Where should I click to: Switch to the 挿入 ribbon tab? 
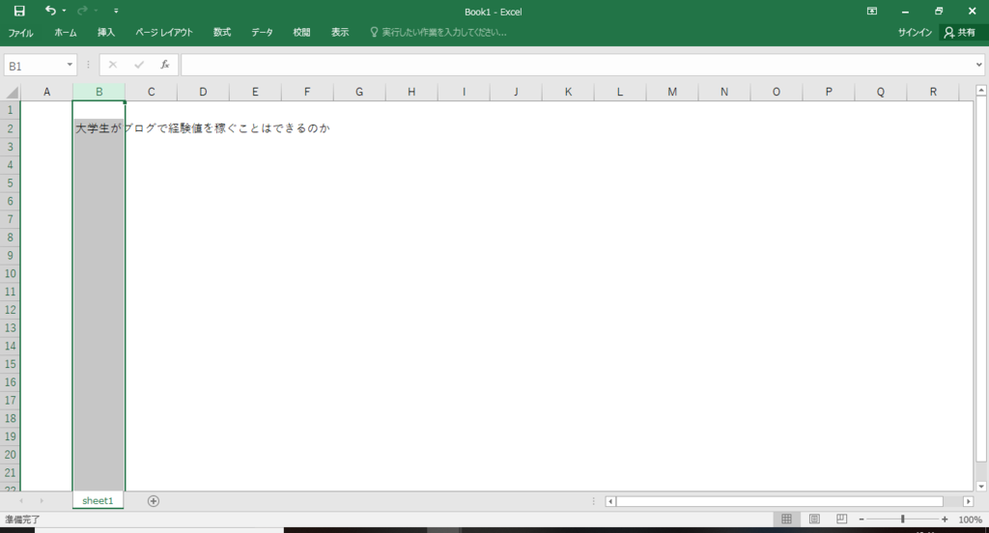tap(106, 32)
